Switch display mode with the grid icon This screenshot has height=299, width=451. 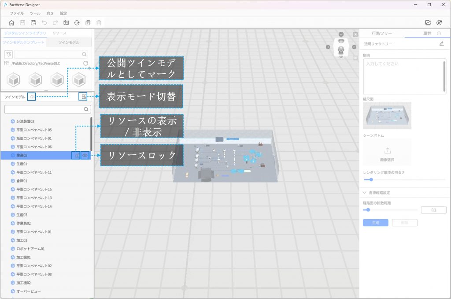[x=84, y=97]
